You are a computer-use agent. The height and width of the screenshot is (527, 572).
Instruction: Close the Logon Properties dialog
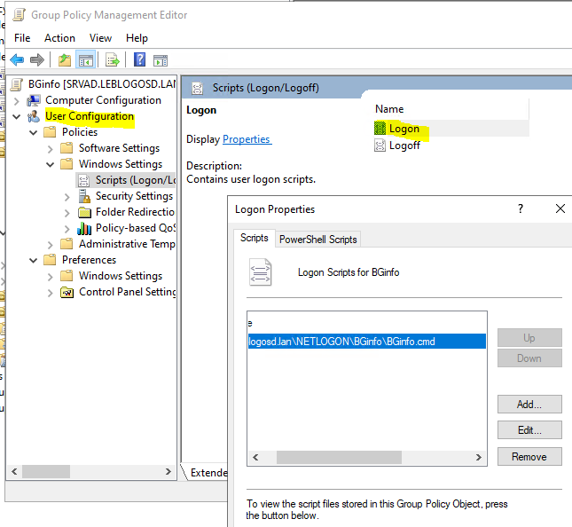tap(560, 208)
